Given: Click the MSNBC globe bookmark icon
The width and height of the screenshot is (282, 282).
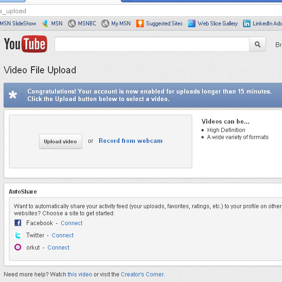Looking at the screenshot, I should click(72, 23).
